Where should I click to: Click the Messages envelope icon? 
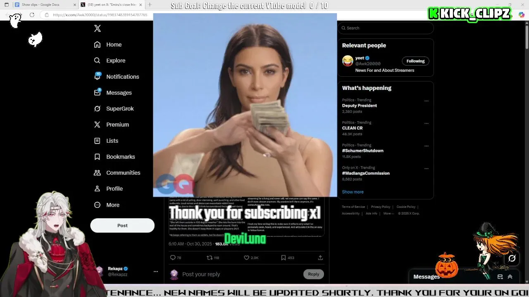[x=97, y=93]
